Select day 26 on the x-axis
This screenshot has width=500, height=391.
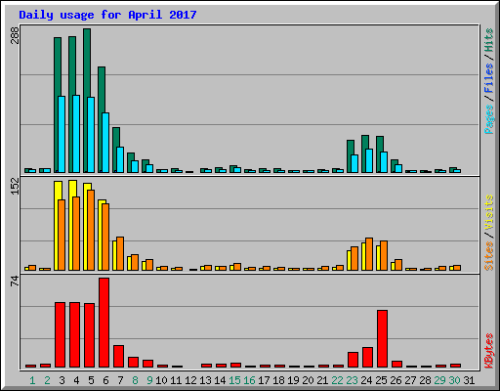(x=396, y=380)
